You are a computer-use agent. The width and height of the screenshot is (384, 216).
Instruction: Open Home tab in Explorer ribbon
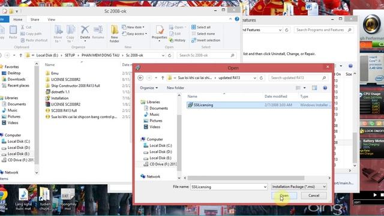click(18, 19)
